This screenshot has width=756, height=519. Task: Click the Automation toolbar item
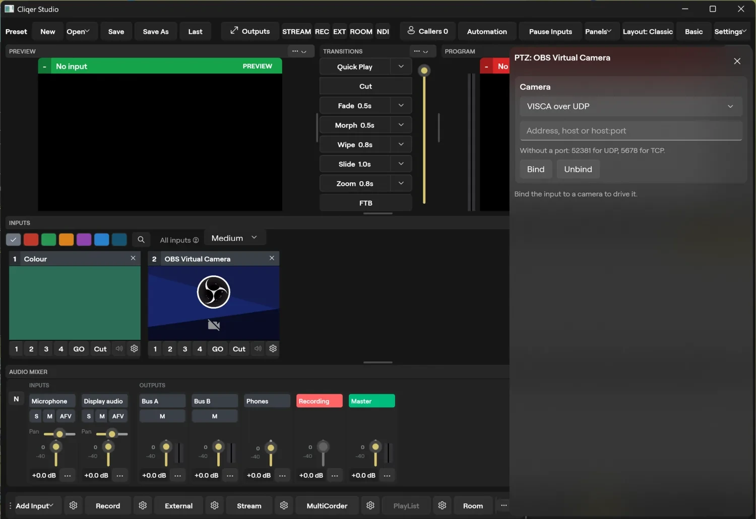[487, 31]
